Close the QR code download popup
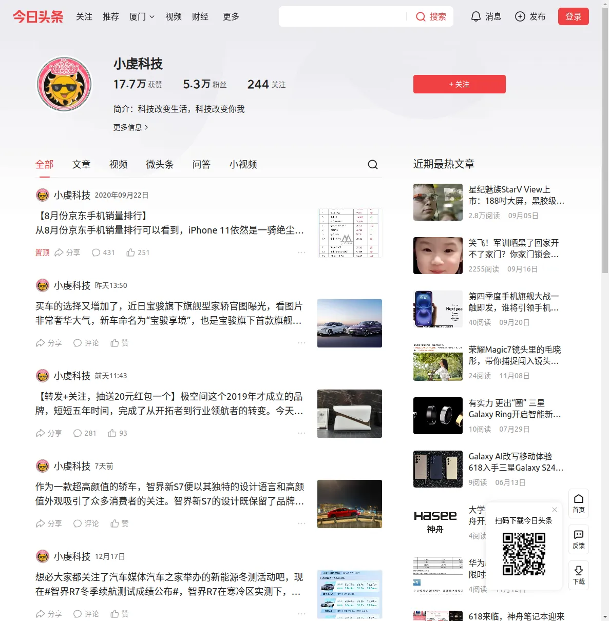 point(555,510)
